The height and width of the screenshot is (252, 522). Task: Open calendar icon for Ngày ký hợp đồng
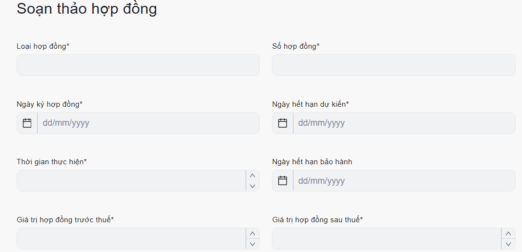pos(27,123)
